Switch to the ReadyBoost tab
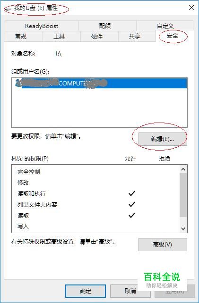Image resolution: width=199 pixels, height=303 pixels. coord(42,26)
